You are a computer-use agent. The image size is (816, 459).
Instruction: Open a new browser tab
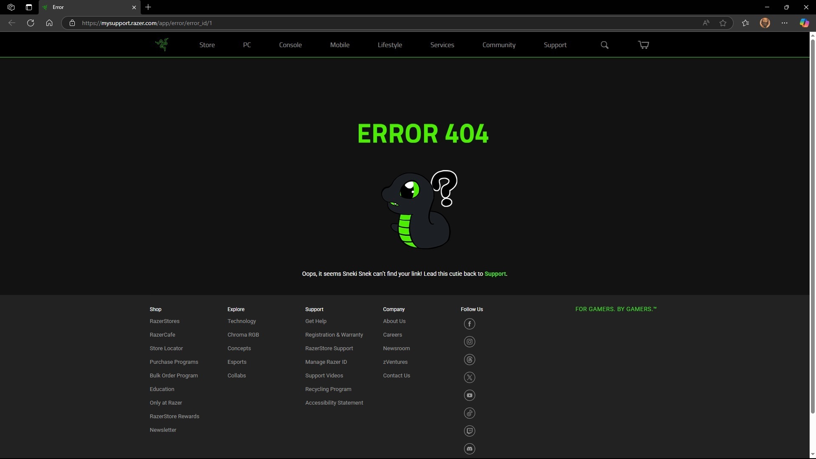(148, 7)
